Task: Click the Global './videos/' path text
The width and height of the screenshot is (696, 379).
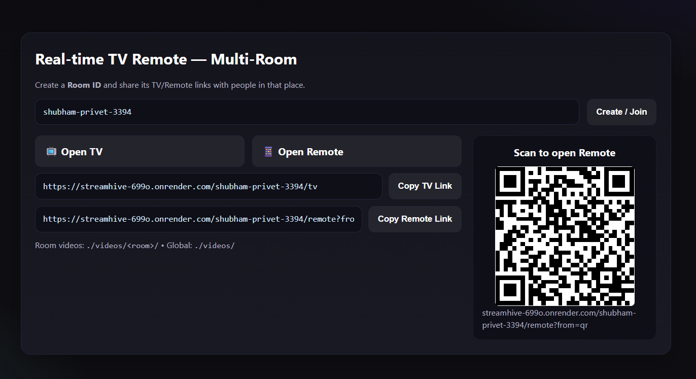Action: pos(215,246)
